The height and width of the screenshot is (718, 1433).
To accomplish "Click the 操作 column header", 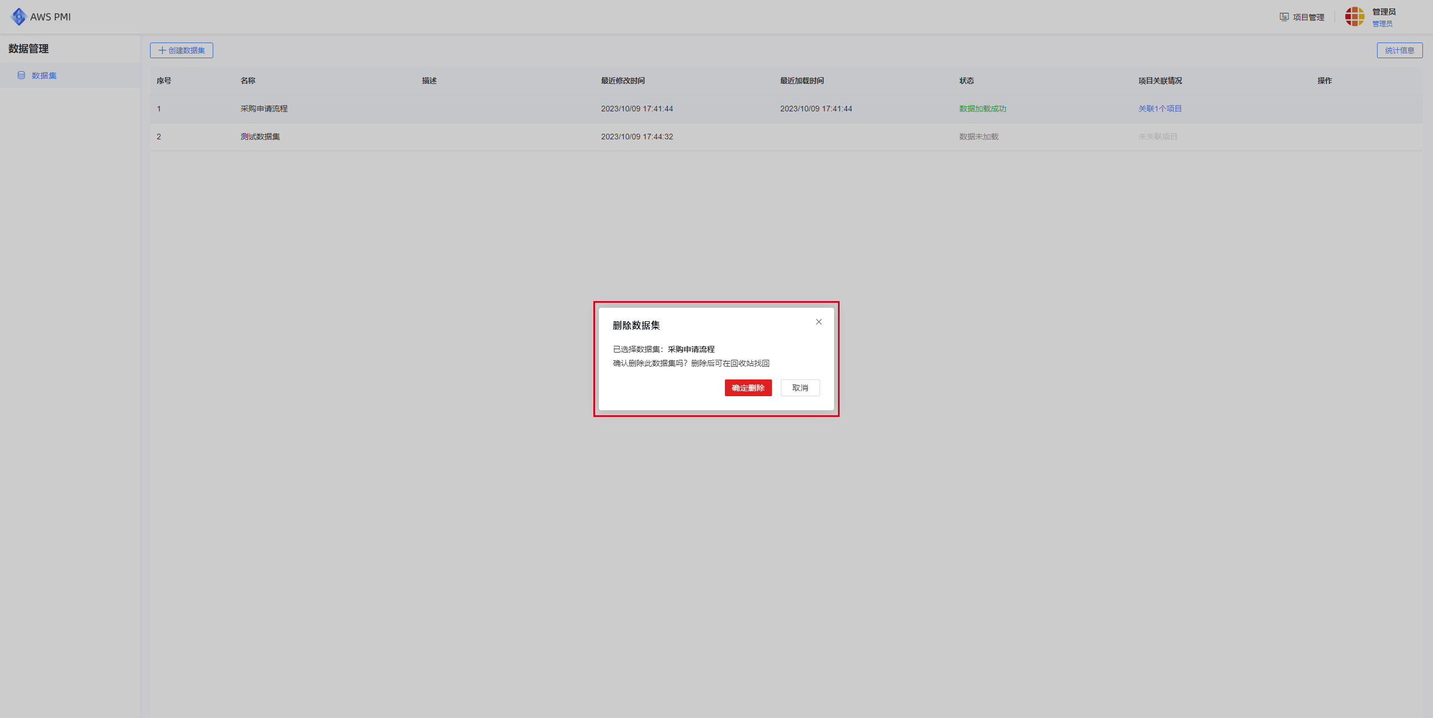I will click(1324, 81).
